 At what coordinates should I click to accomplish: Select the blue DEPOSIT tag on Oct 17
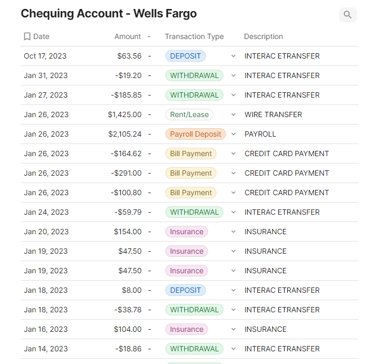[185, 56]
